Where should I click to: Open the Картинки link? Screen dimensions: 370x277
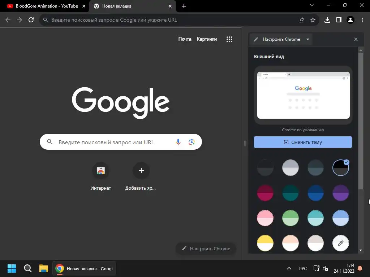tap(207, 39)
